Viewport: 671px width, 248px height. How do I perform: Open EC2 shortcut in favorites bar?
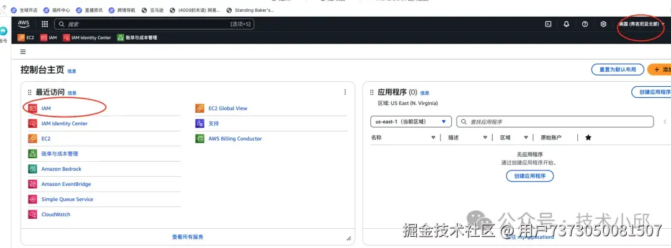pyautogui.click(x=25, y=38)
